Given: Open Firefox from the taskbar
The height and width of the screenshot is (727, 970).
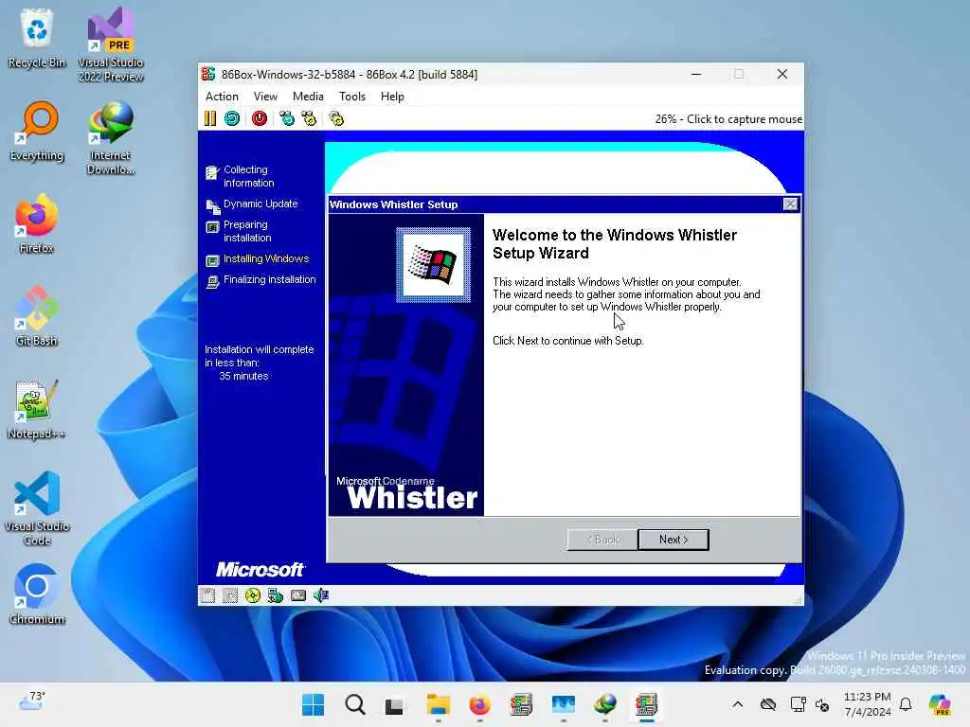Looking at the screenshot, I should 479,704.
